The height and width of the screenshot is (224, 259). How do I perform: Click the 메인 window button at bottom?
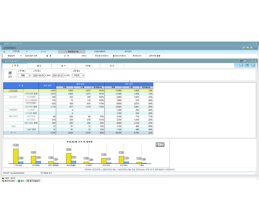tap(21, 181)
